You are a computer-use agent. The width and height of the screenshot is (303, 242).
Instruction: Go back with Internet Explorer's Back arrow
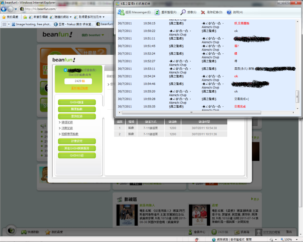(4, 9)
